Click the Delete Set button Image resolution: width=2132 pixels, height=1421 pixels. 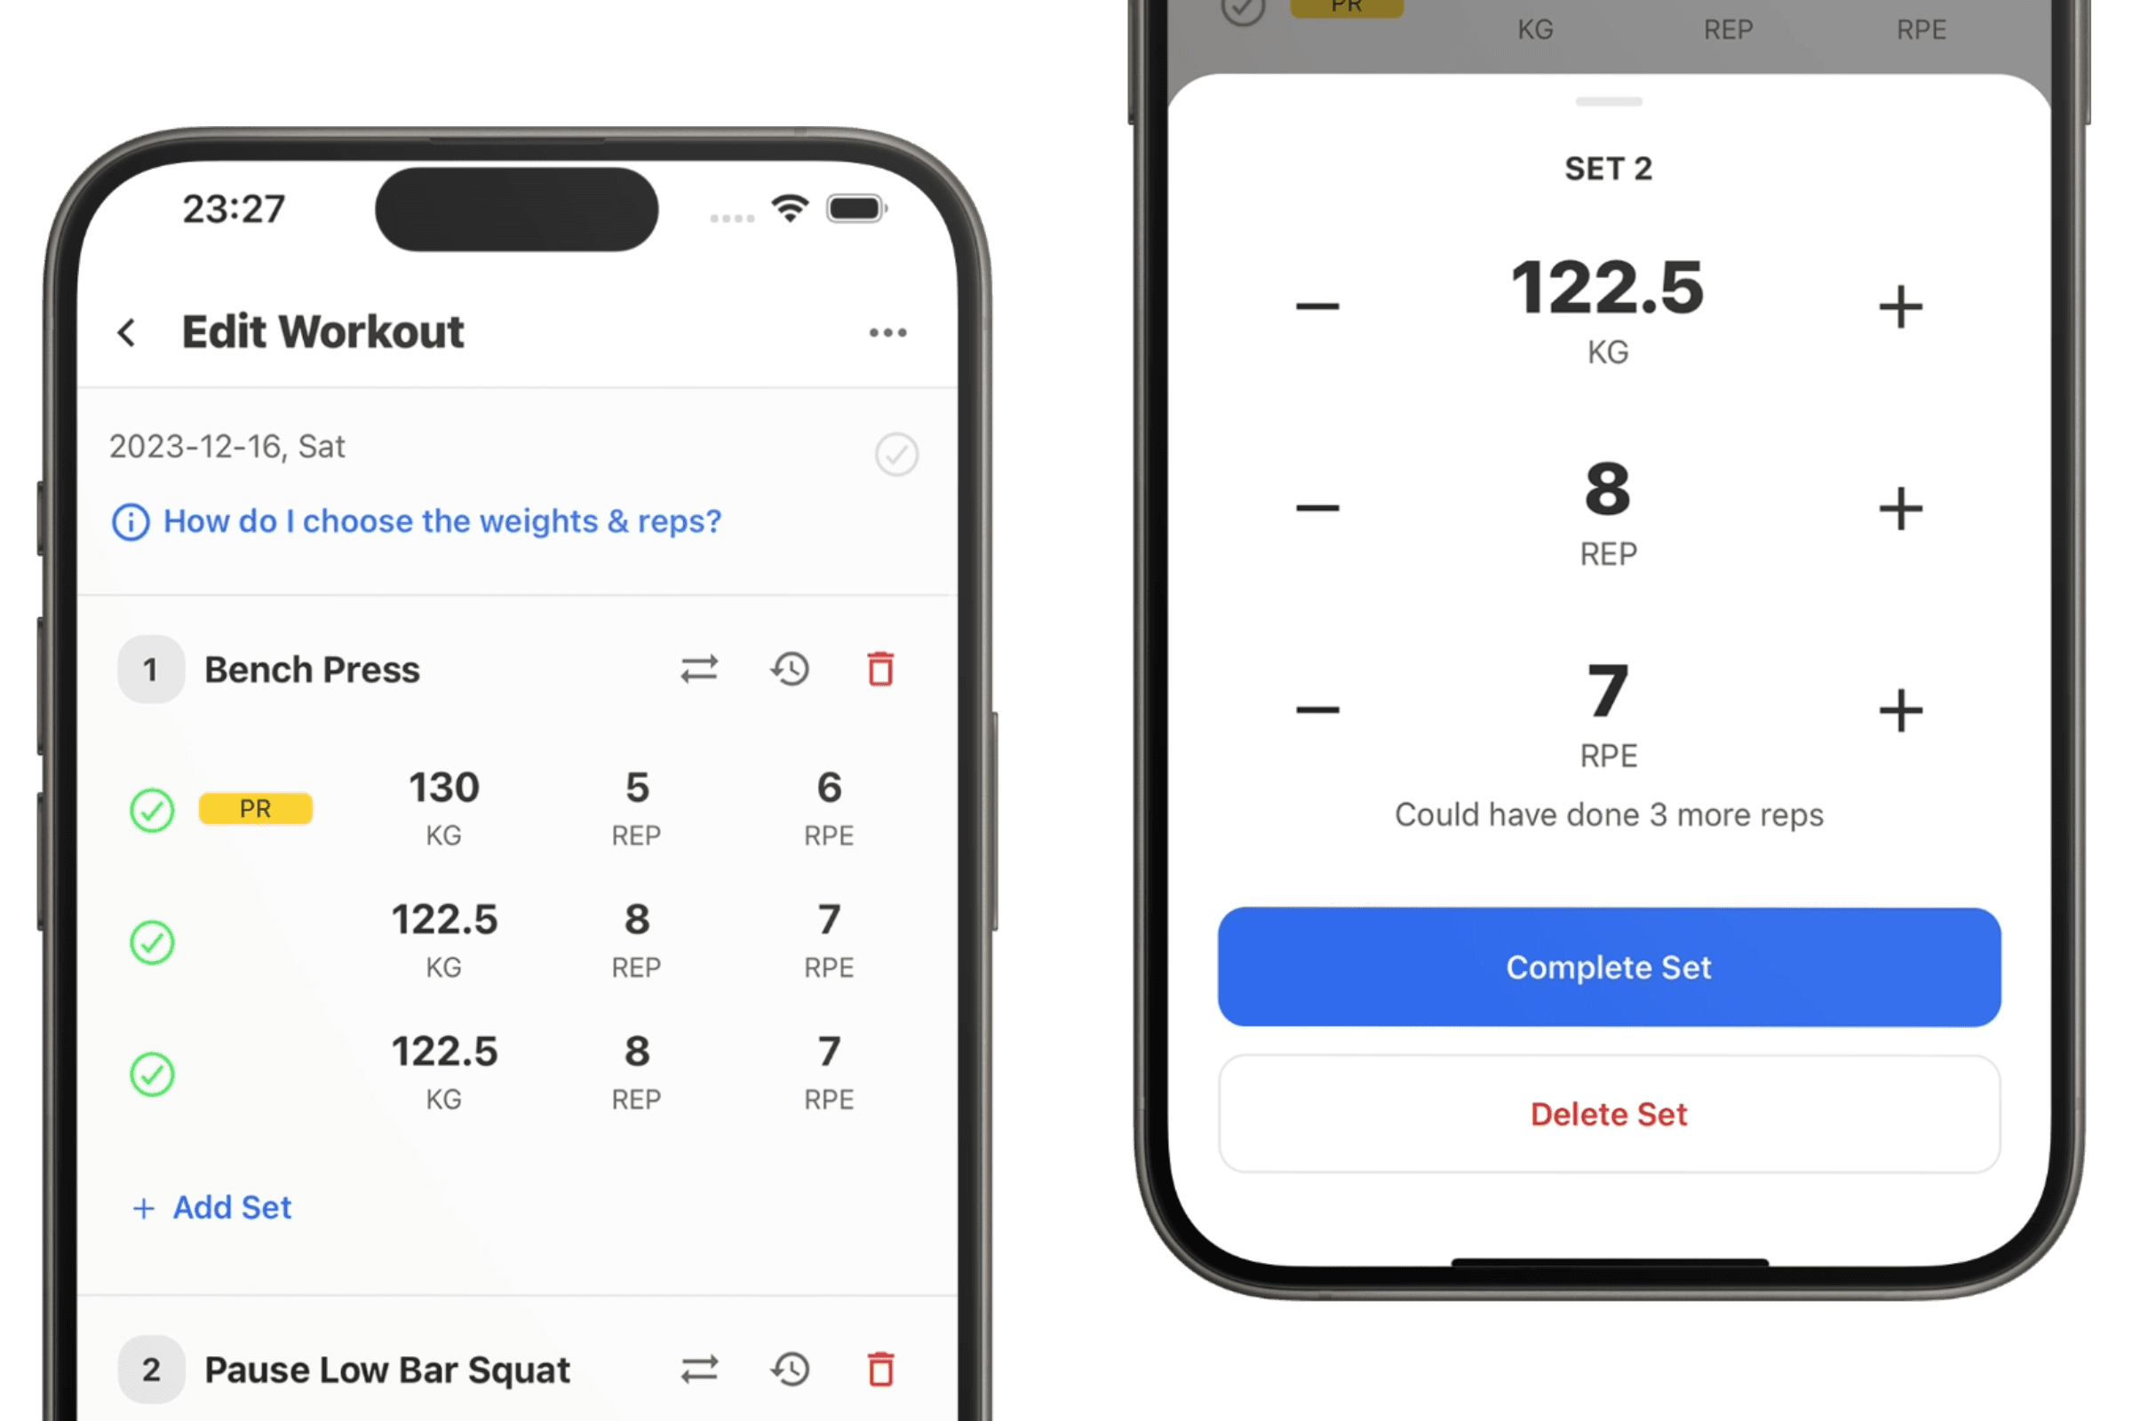[x=1607, y=1110]
